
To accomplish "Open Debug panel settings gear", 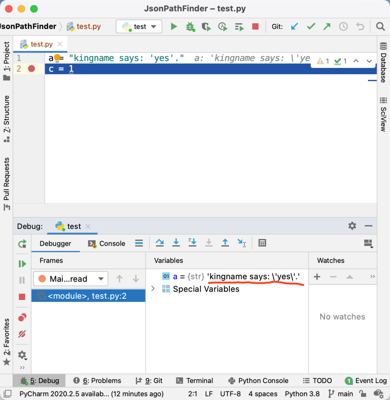I will pos(352,226).
